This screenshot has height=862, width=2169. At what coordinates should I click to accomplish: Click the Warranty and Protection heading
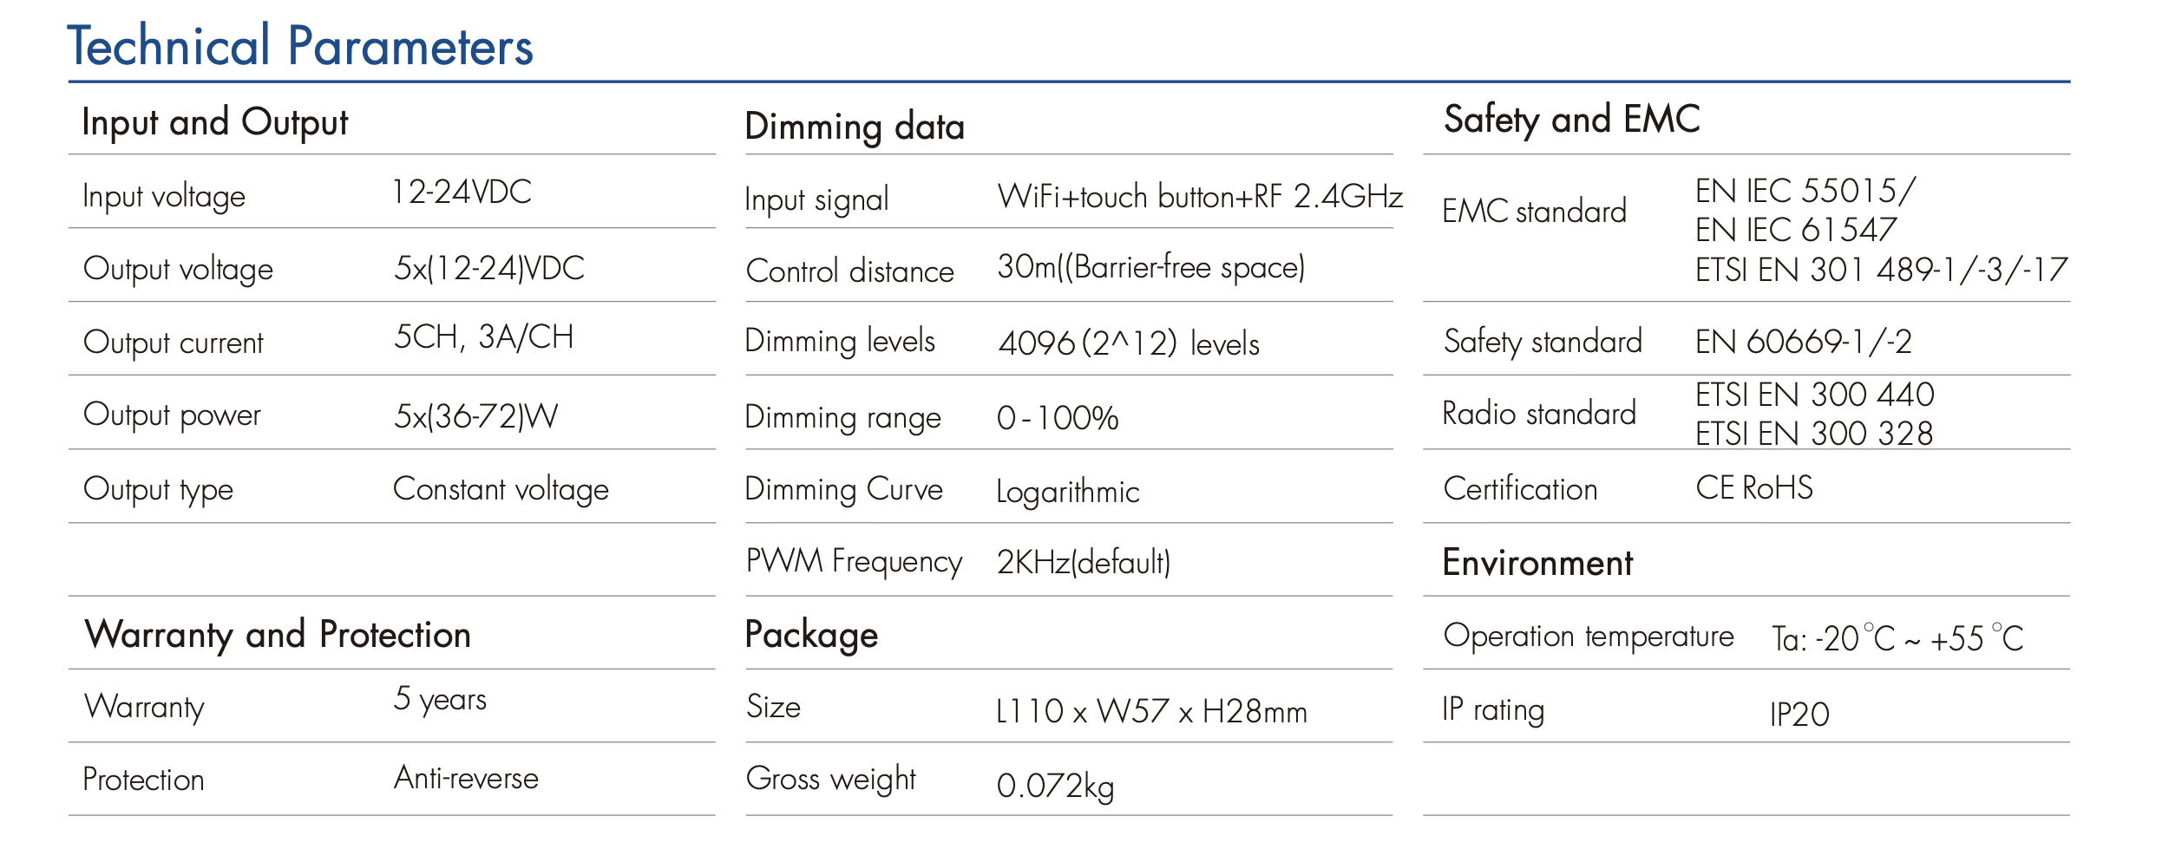pyautogui.click(x=278, y=635)
